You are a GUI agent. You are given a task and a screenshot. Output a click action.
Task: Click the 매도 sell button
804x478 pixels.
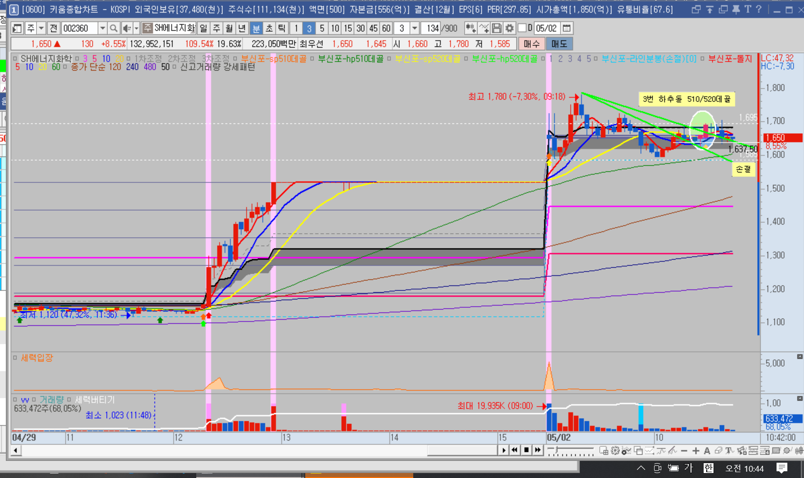tap(559, 44)
